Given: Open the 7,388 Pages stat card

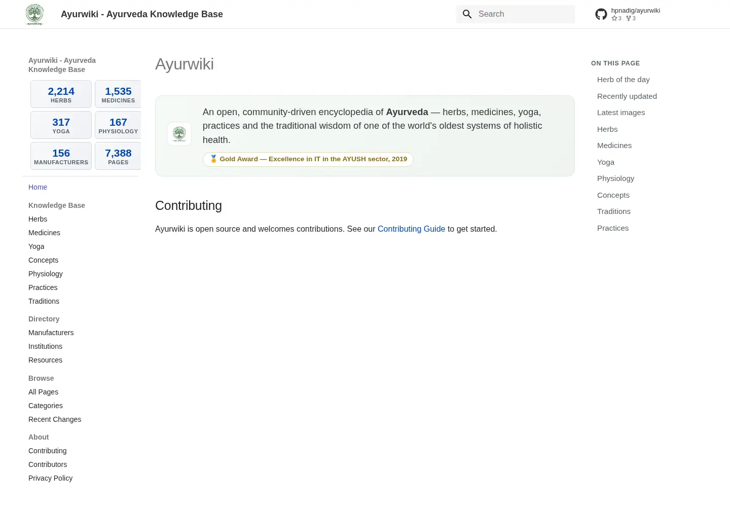Looking at the screenshot, I should click(x=118, y=156).
